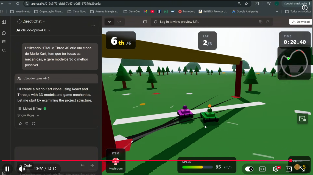This screenshot has height=175, width=313.
Task: Click the Code mode button in chat input
Action: [25, 165]
